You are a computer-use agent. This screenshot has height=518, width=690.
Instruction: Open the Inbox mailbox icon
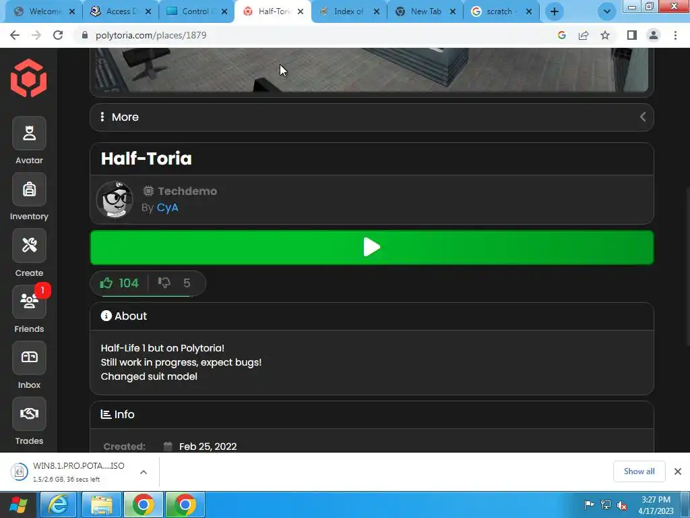29,357
